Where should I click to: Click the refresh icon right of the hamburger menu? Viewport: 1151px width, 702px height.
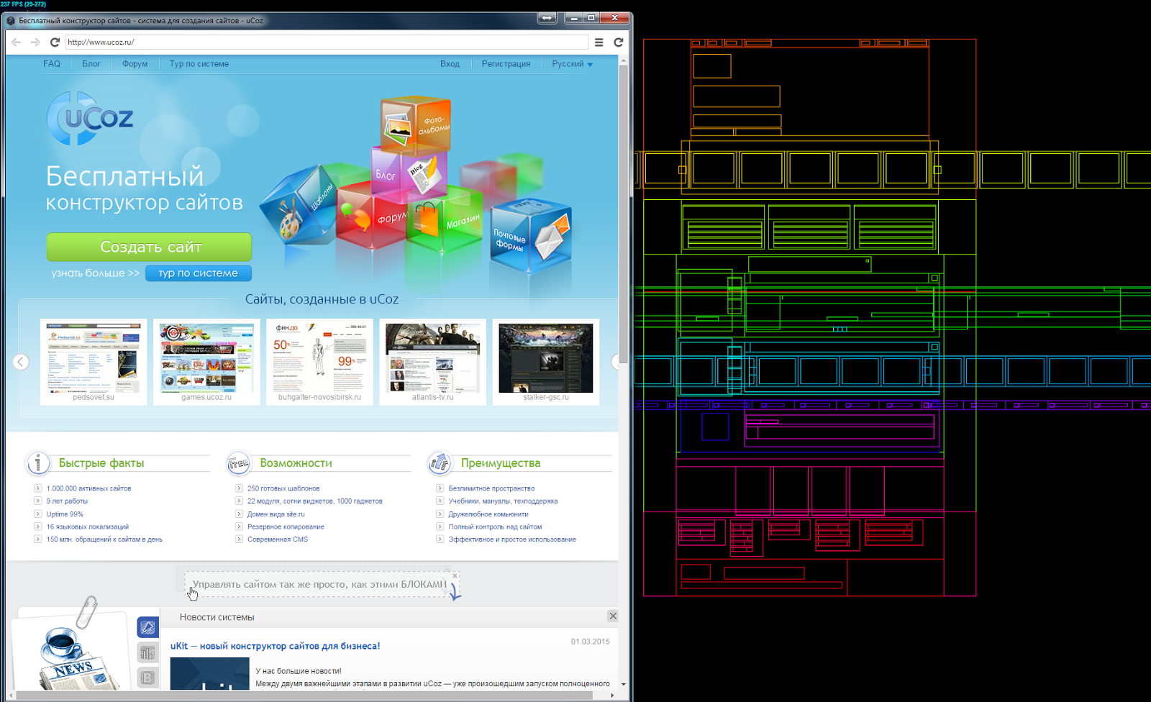pyautogui.click(x=618, y=42)
